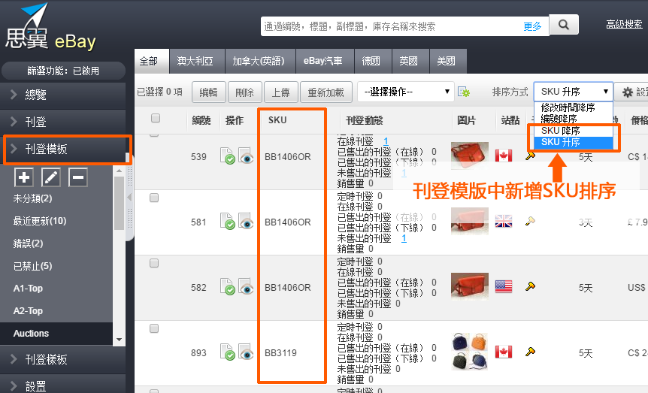Check the checkbox for row 893
This screenshot has height=393, width=648.
point(154,328)
